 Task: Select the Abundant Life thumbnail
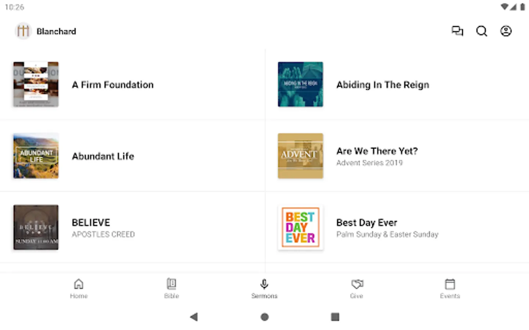coord(36,156)
